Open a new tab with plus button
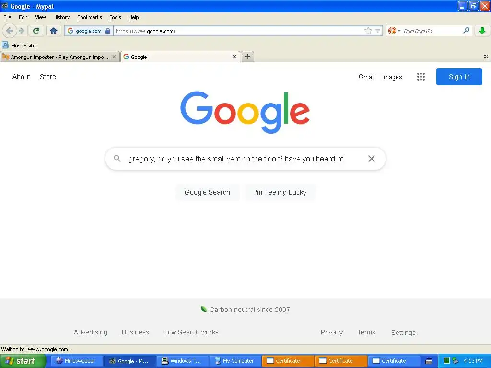 247,57
